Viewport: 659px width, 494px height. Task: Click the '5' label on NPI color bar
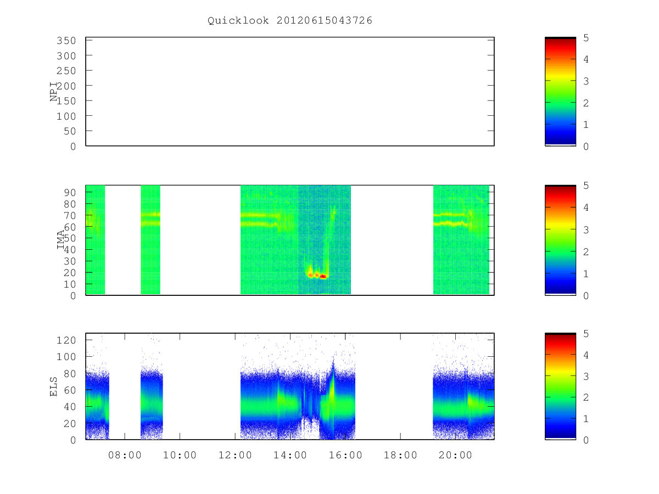coord(587,38)
